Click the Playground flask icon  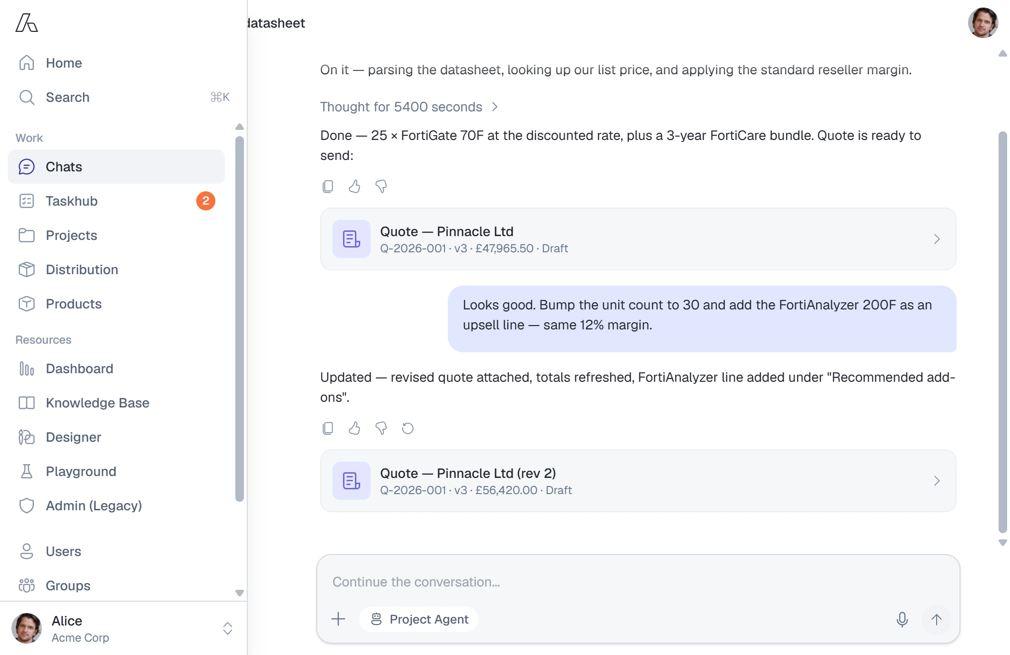point(27,471)
